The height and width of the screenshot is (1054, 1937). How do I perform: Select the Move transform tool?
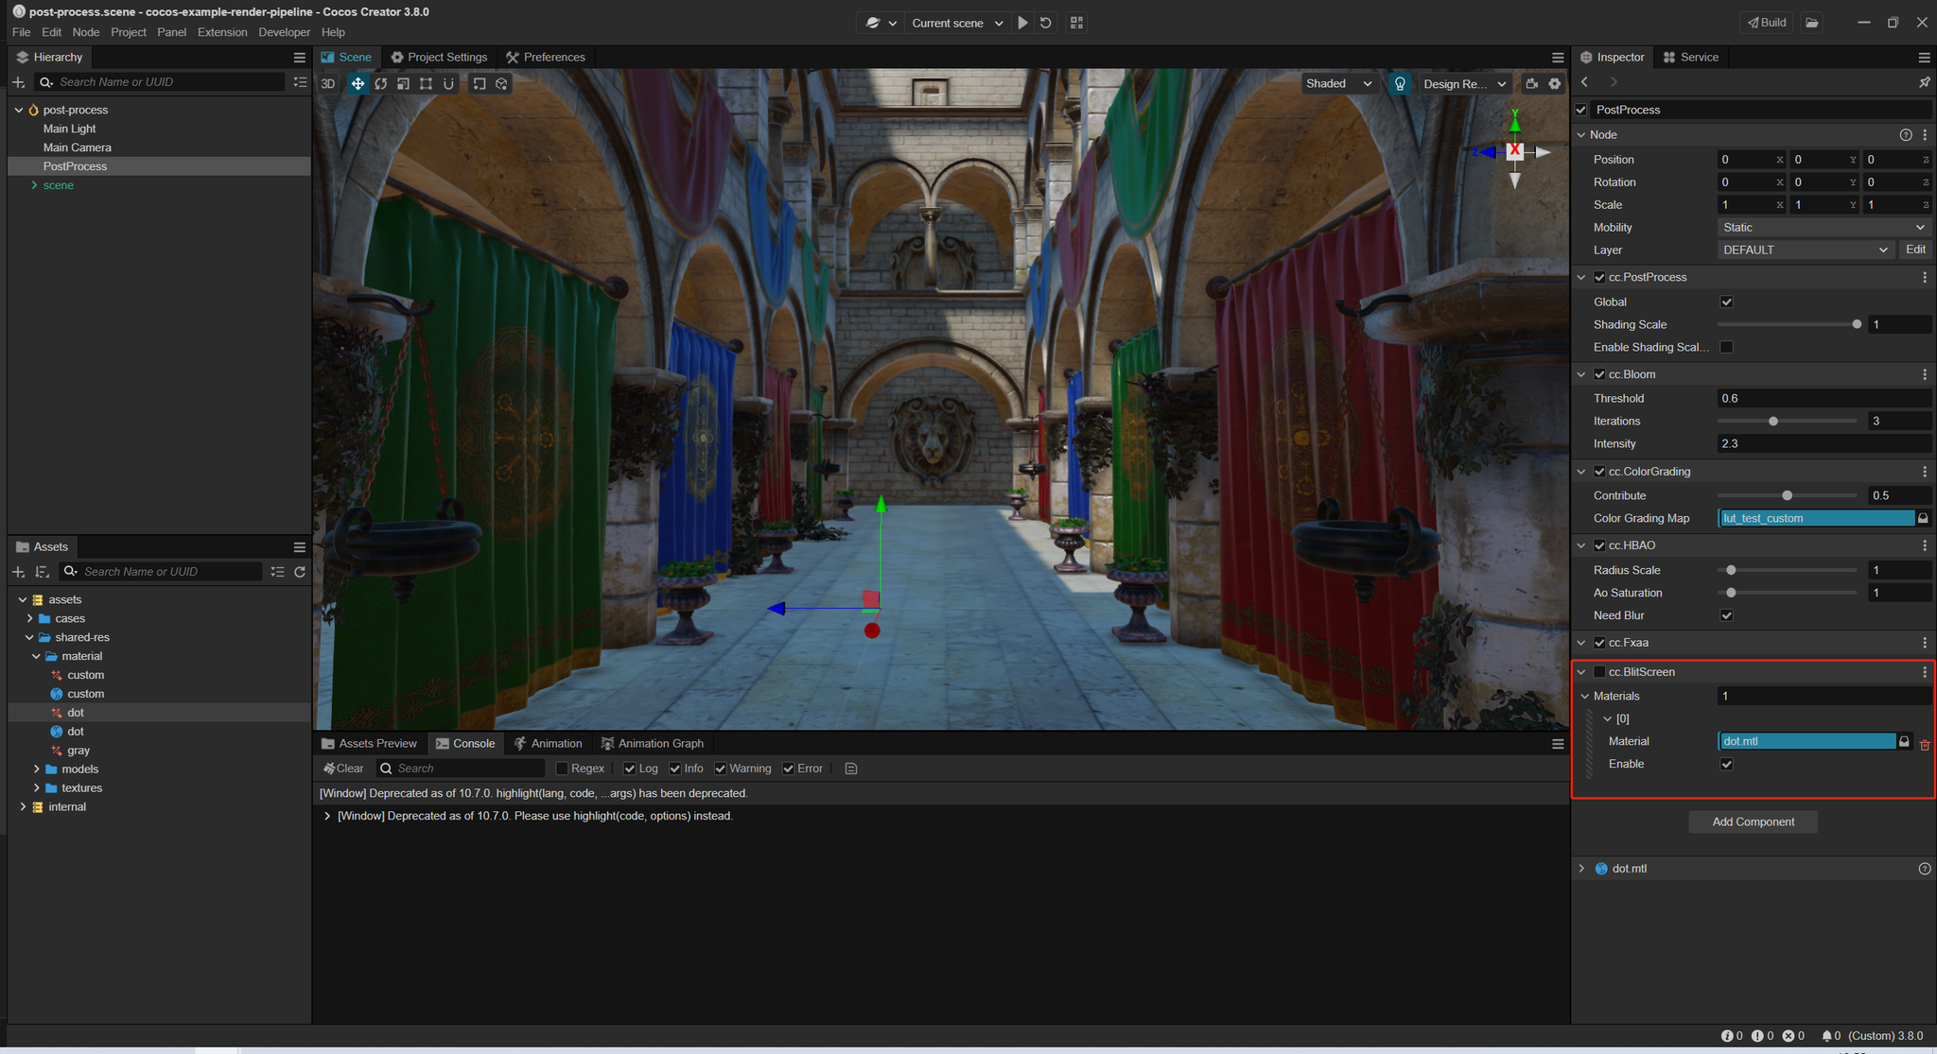point(358,84)
